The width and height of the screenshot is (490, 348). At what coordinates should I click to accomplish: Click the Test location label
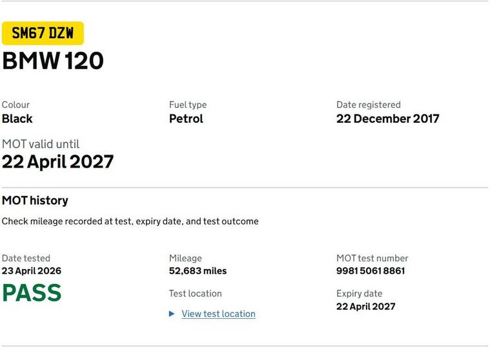(195, 293)
